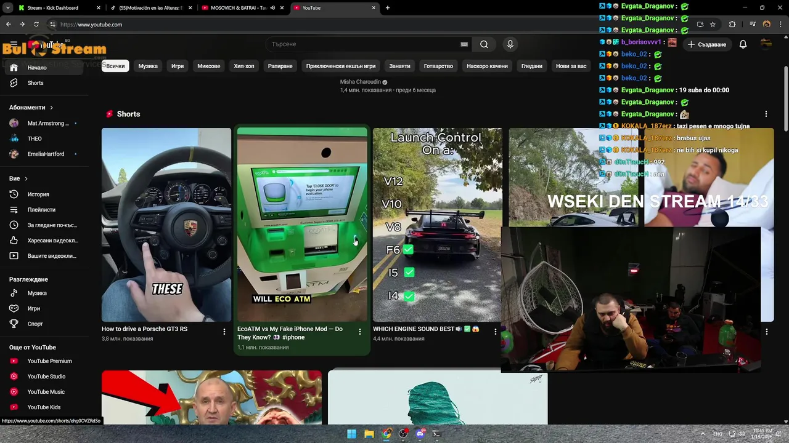The height and width of the screenshot is (443, 789).
Task: Activate voice search microphone
Action: click(510, 44)
